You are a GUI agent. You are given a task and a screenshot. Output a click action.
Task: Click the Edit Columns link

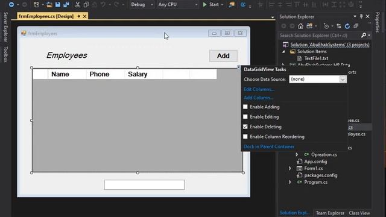(x=259, y=89)
